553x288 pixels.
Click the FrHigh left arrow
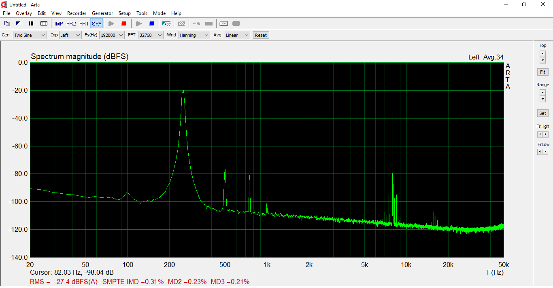540,134
